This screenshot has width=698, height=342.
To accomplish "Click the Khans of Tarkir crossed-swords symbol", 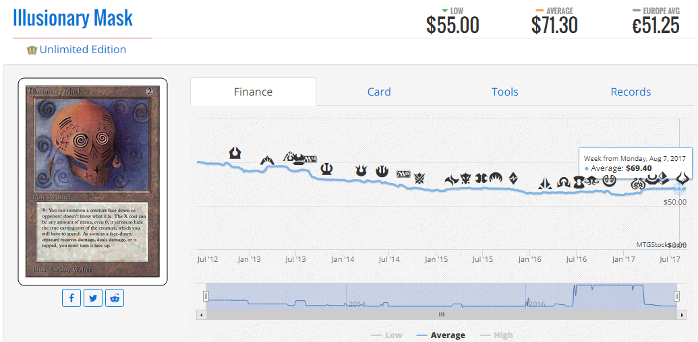I will pyautogui.click(x=419, y=178).
